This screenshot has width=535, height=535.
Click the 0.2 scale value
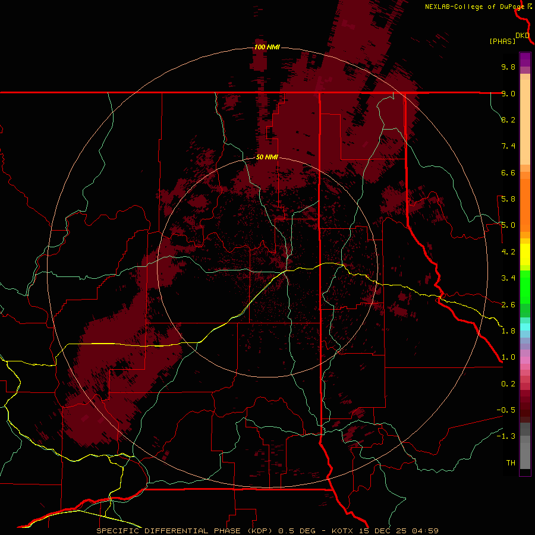tap(508, 384)
